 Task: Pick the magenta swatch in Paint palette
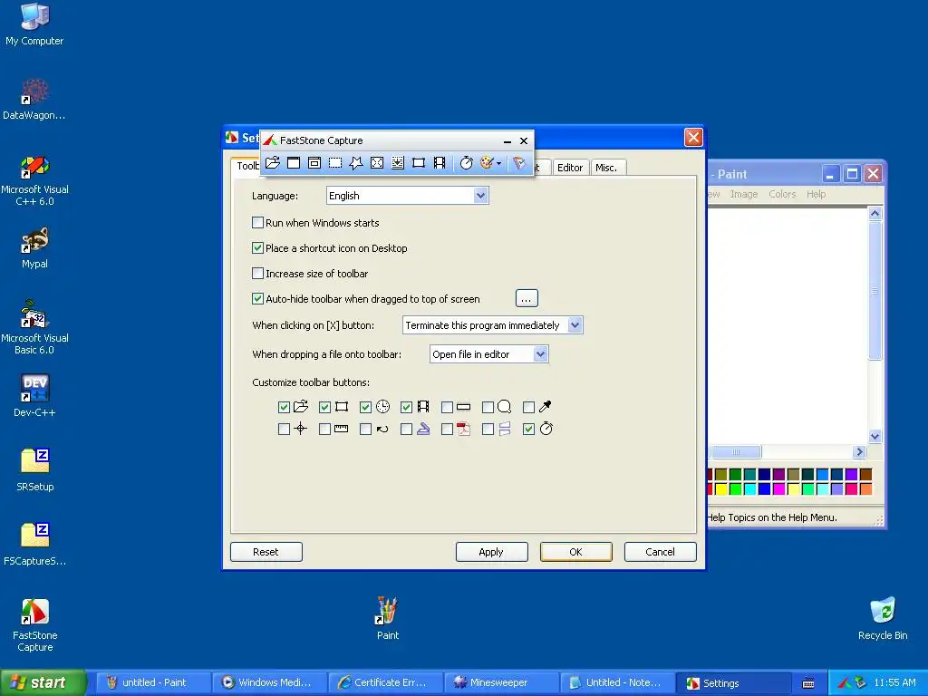pyautogui.click(x=778, y=488)
